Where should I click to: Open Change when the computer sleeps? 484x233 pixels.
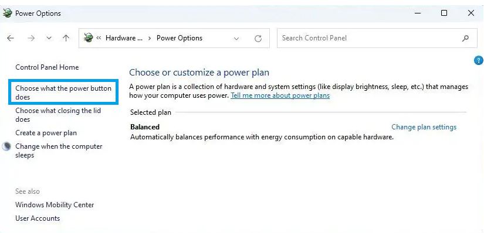pos(59,150)
